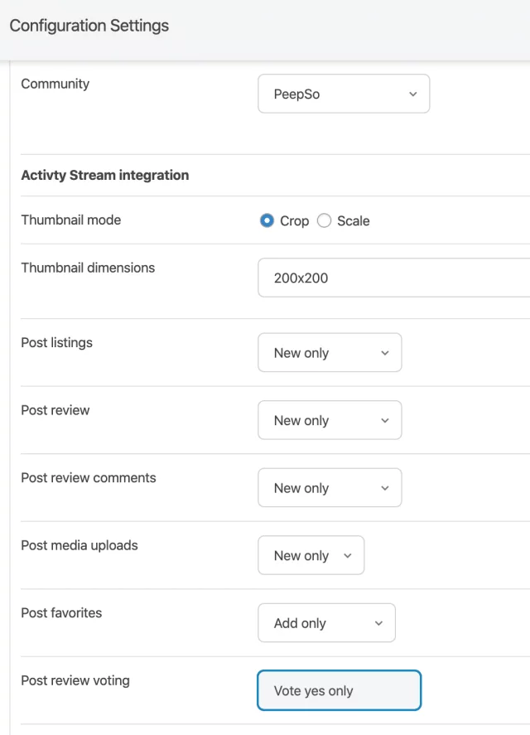Click the Post media uploads label
The width and height of the screenshot is (530, 735).
pyautogui.click(x=79, y=546)
